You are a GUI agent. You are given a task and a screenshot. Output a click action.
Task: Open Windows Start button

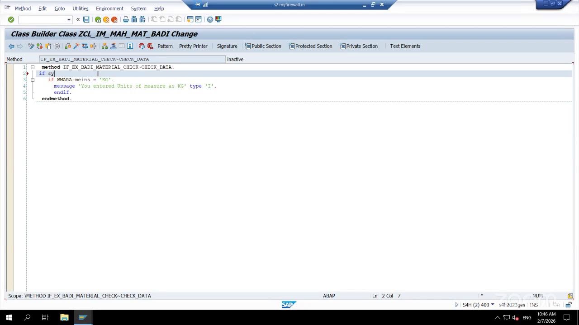point(9,317)
